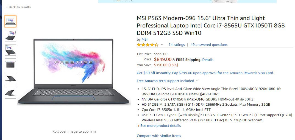Click the top banner advertisement
The width and height of the screenshot is (295, 140).
[187, 1]
